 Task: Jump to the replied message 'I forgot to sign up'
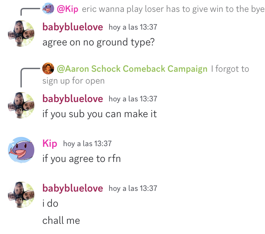146,75
